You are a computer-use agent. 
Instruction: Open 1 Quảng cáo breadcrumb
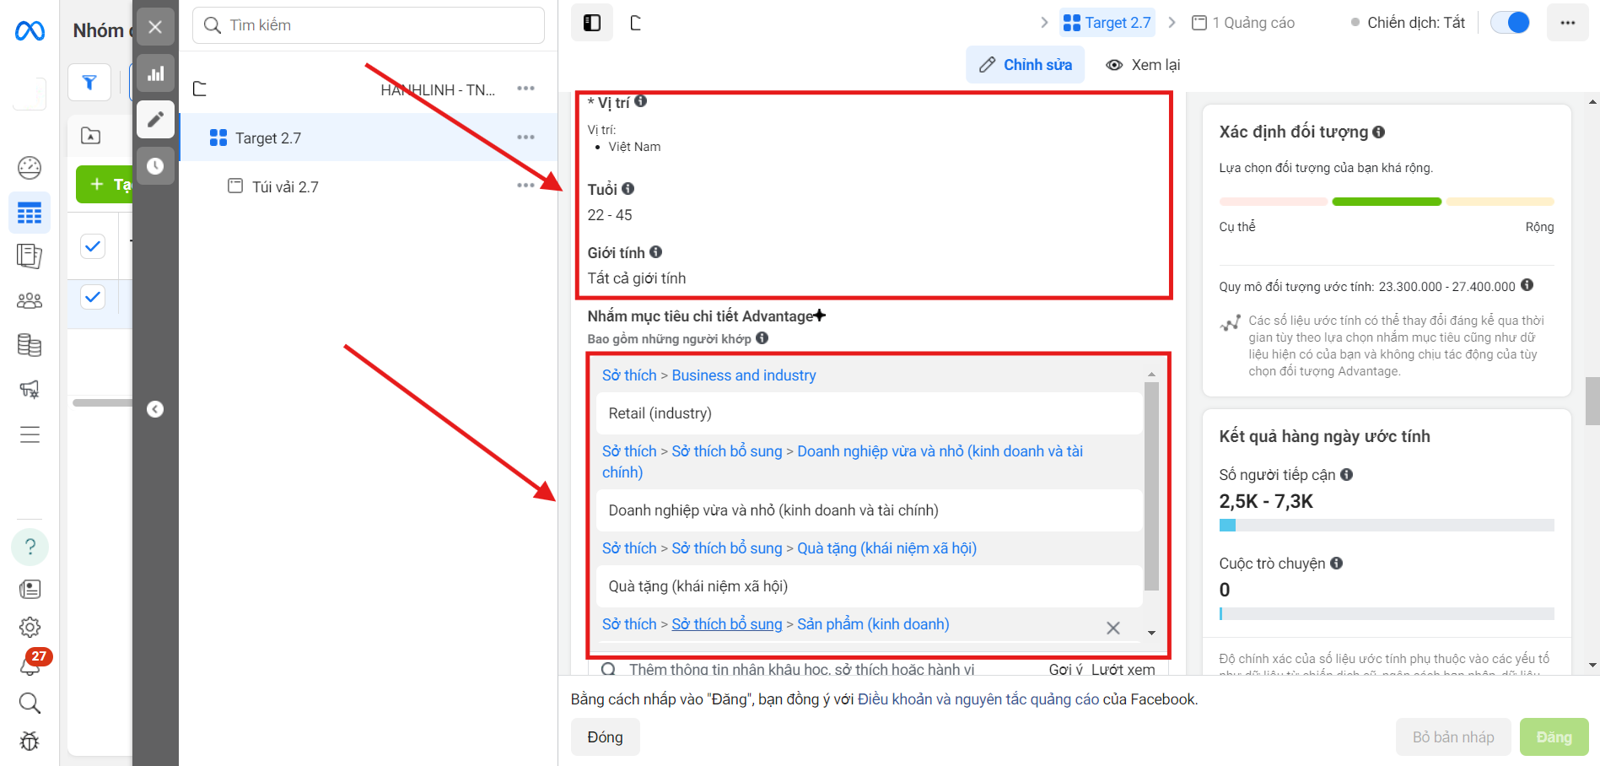tap(1242, 23)
